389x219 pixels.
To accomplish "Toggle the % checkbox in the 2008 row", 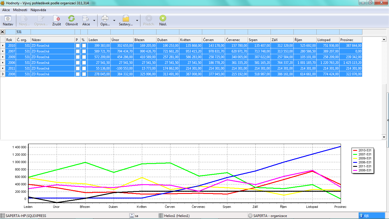I will coord(84,74).
